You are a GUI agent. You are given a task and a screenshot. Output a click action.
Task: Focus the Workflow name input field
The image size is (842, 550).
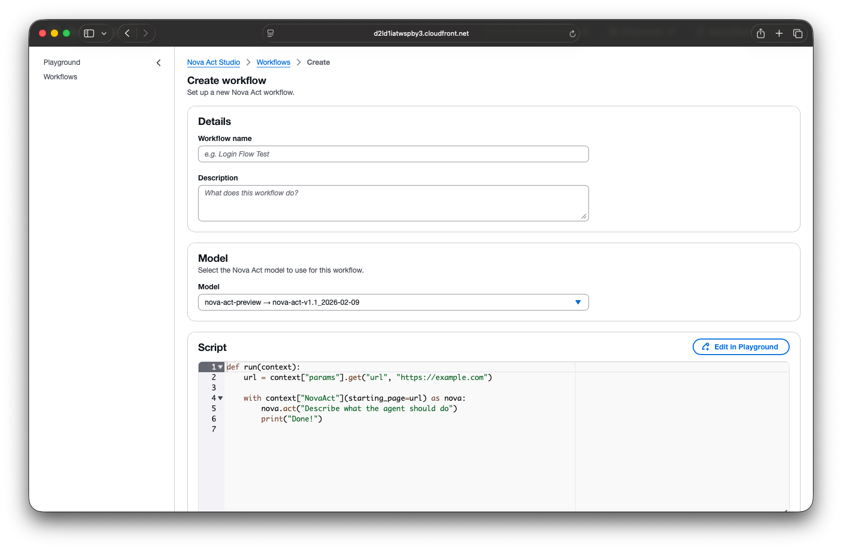[394, 154]
